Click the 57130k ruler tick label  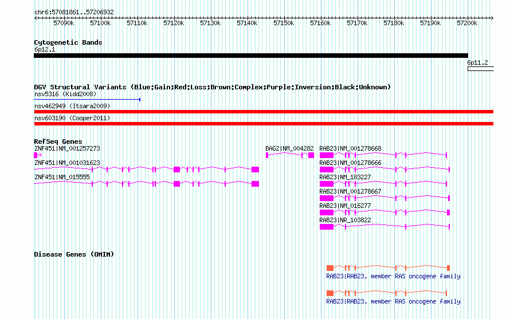coord(210,23)
